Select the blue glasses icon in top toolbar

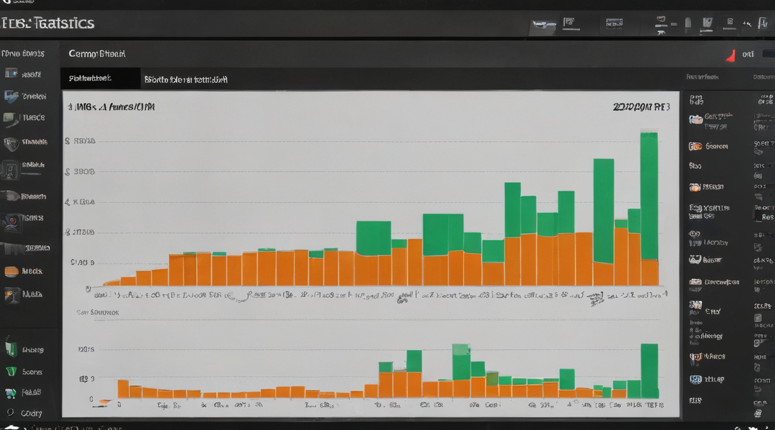tap(543, 24)
